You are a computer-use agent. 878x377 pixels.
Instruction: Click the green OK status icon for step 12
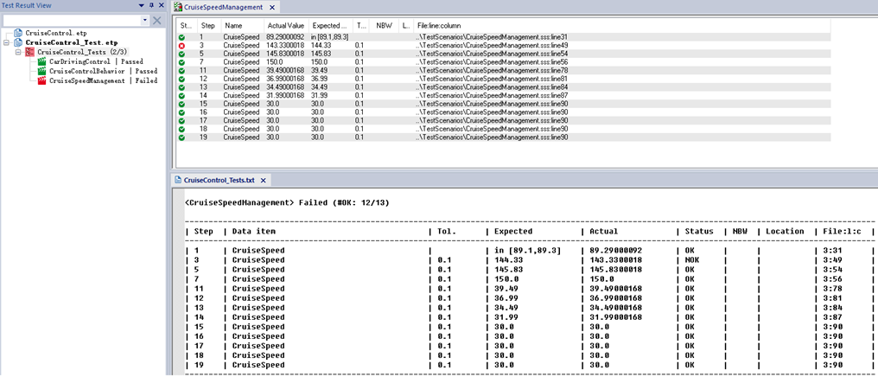(182, 79)
